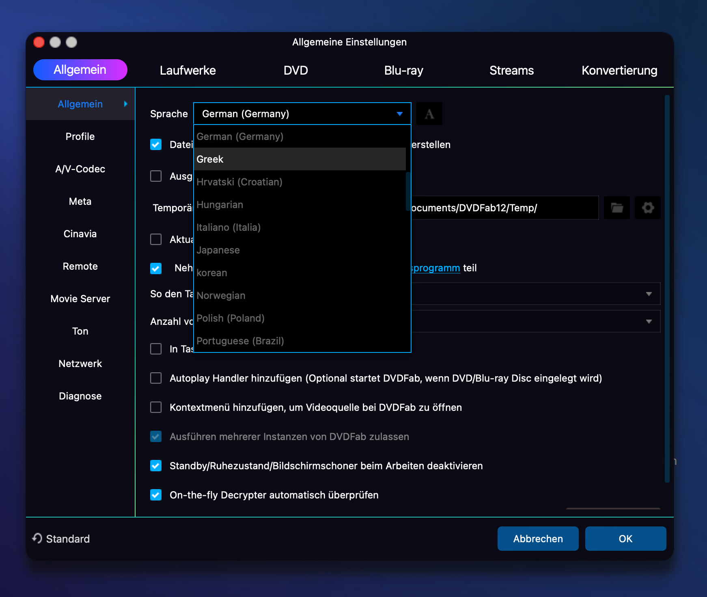
Task: Toggle Standby/Ruhezustand deaktivieren checkbox
Action: 156,466
